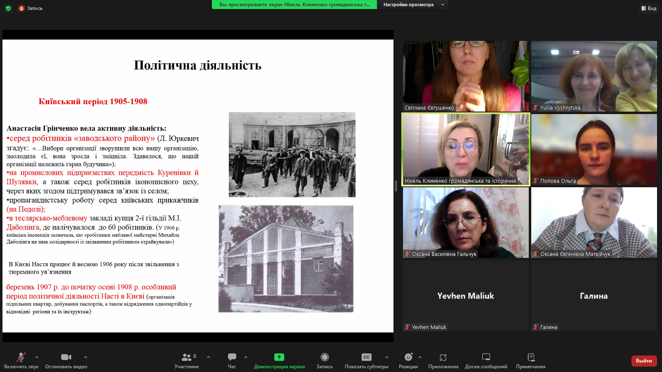
Task: Click the red Выйти button
Action: [644, 361]
